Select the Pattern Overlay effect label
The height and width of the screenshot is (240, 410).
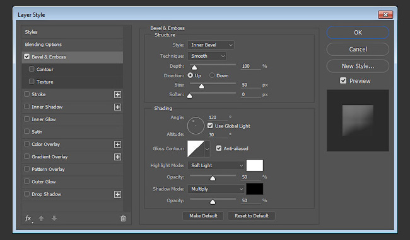pyautogui.click(x=48, y=169)
